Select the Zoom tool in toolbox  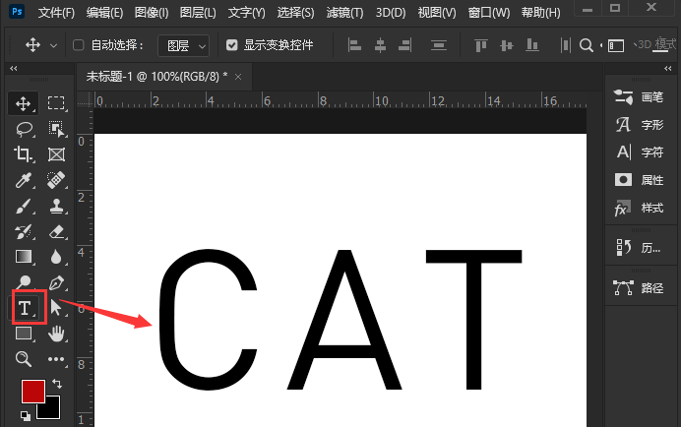coord(23,359)
